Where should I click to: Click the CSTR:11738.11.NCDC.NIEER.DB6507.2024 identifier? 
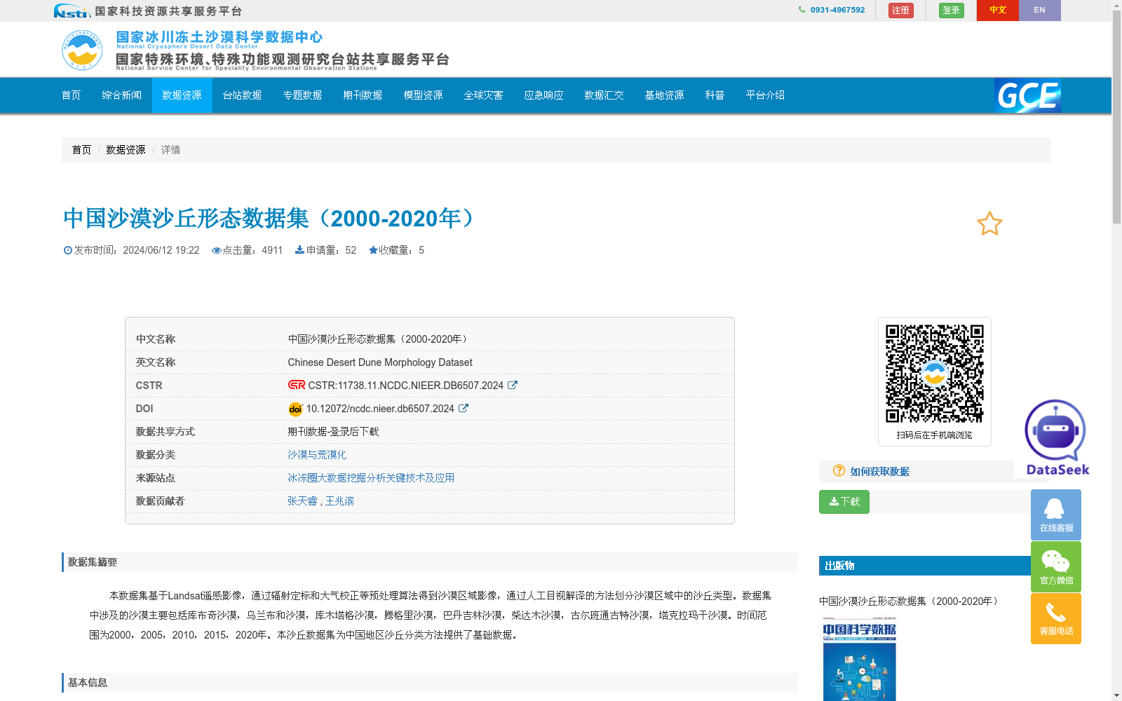click(x=406, y=386)
